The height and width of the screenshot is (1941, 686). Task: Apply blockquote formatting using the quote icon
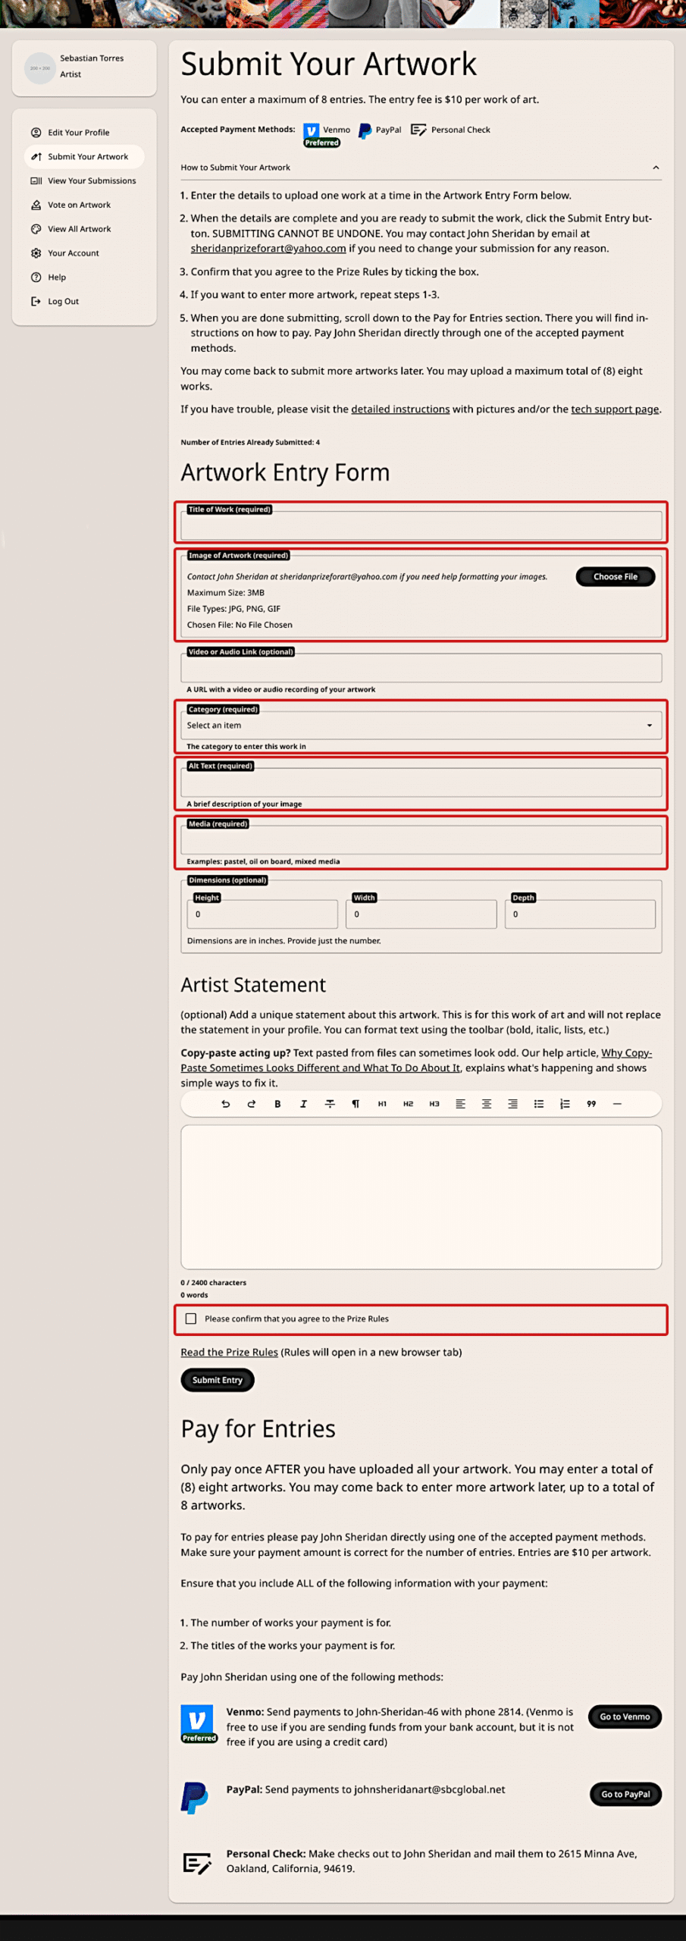590,1104
